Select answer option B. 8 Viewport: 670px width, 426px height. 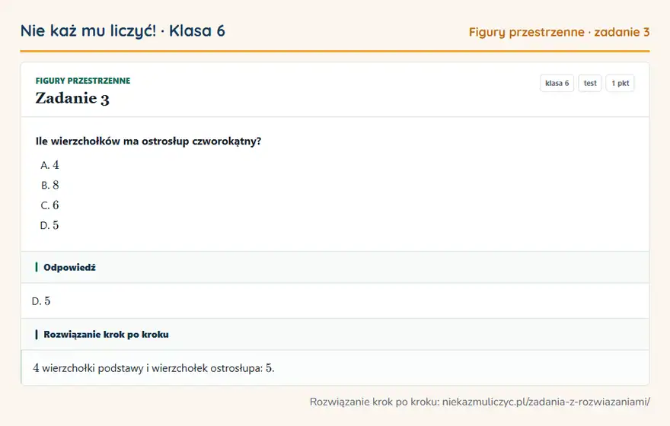point(49,186)
